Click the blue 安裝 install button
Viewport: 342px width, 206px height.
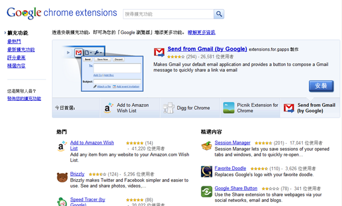point(321,86)
